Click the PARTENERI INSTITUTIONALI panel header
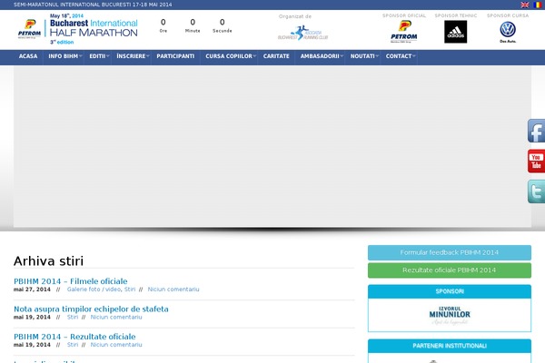Screen dimensions: 545x363 450,346
